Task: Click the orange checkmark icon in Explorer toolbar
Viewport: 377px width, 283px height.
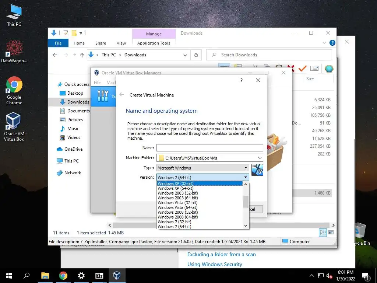Action: click(302, 69)
